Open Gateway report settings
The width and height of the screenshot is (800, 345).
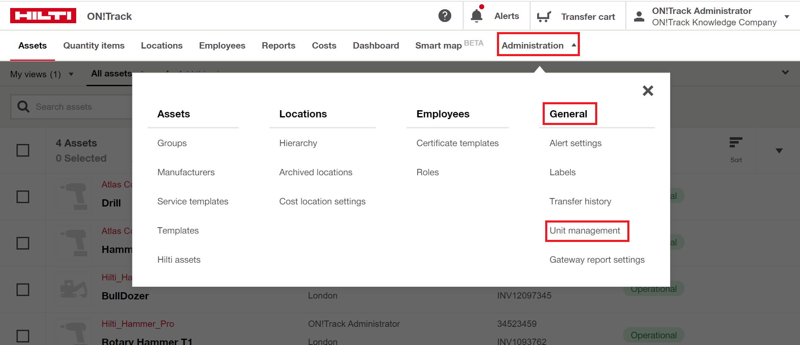(x=597, y=260)
